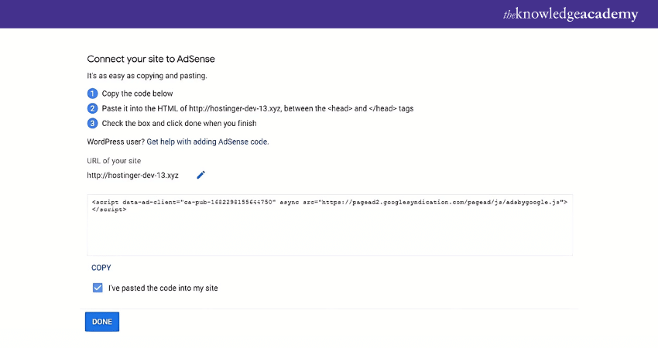Click The Knowledge Academy logo
Image resolution: width=658 pixels, height=348 pixels.
point(570,14)
